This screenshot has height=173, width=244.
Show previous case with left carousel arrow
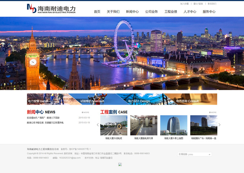(98, 125)
